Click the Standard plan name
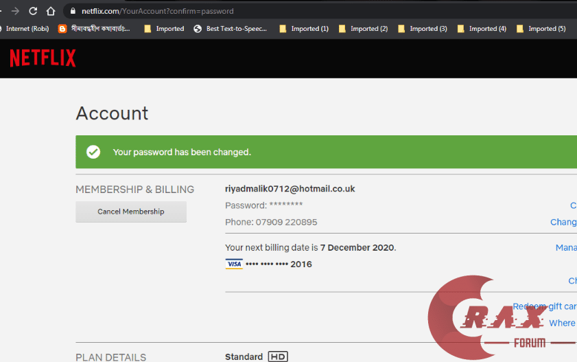Viewport: 577px width, 362px height. (x=244, y=357)
